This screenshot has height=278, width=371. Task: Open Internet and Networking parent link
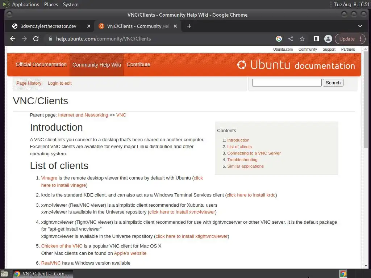point(83,115)
